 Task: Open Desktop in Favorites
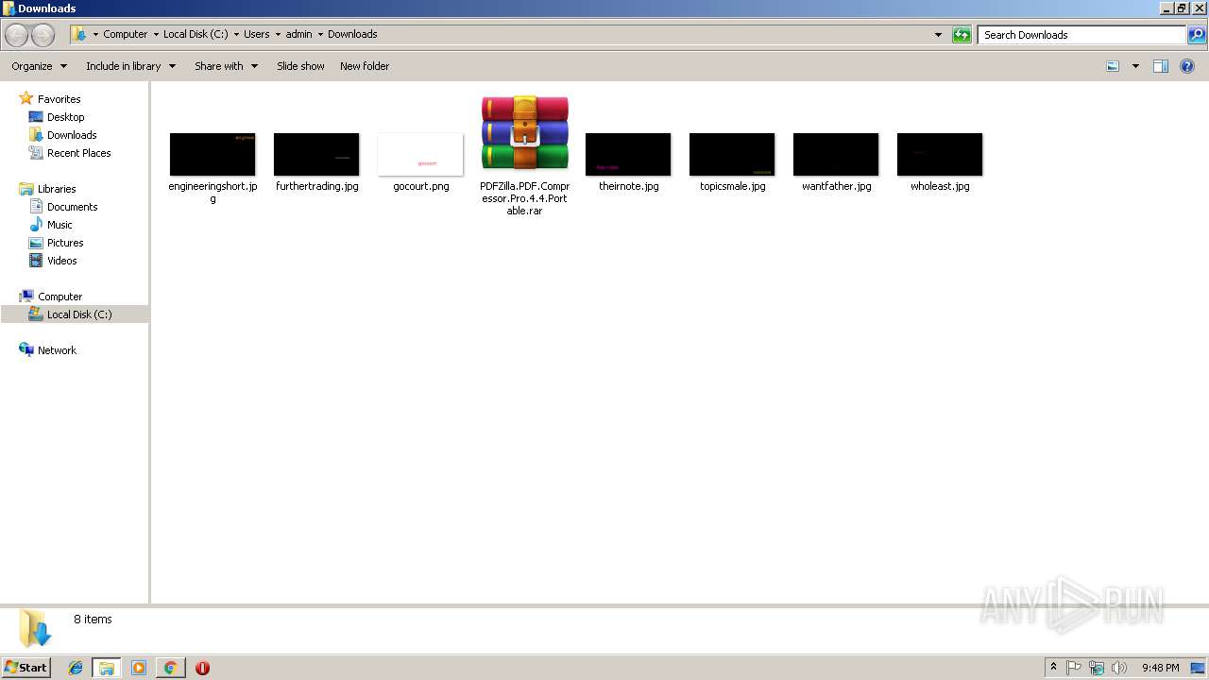tap(65, 117)
